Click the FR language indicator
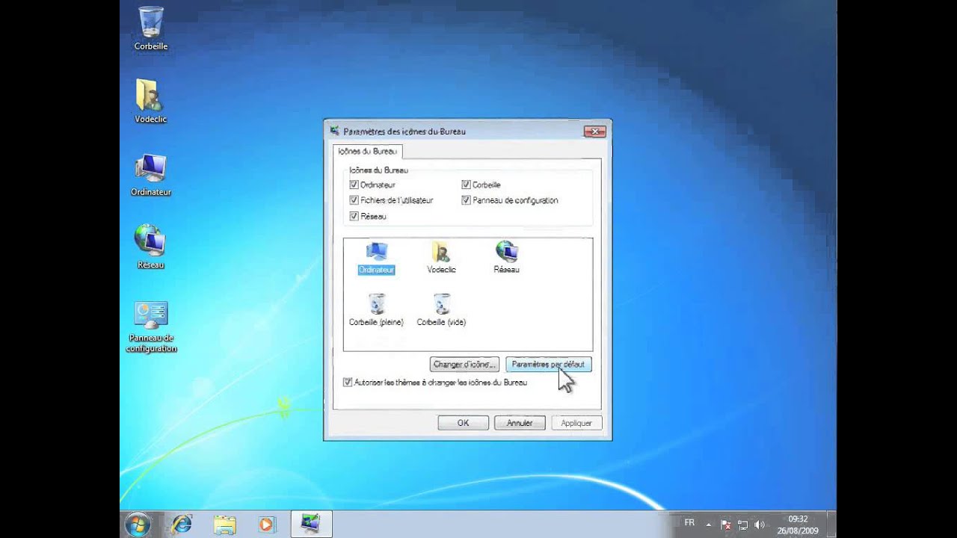957x538 pixels. (689, 523)
